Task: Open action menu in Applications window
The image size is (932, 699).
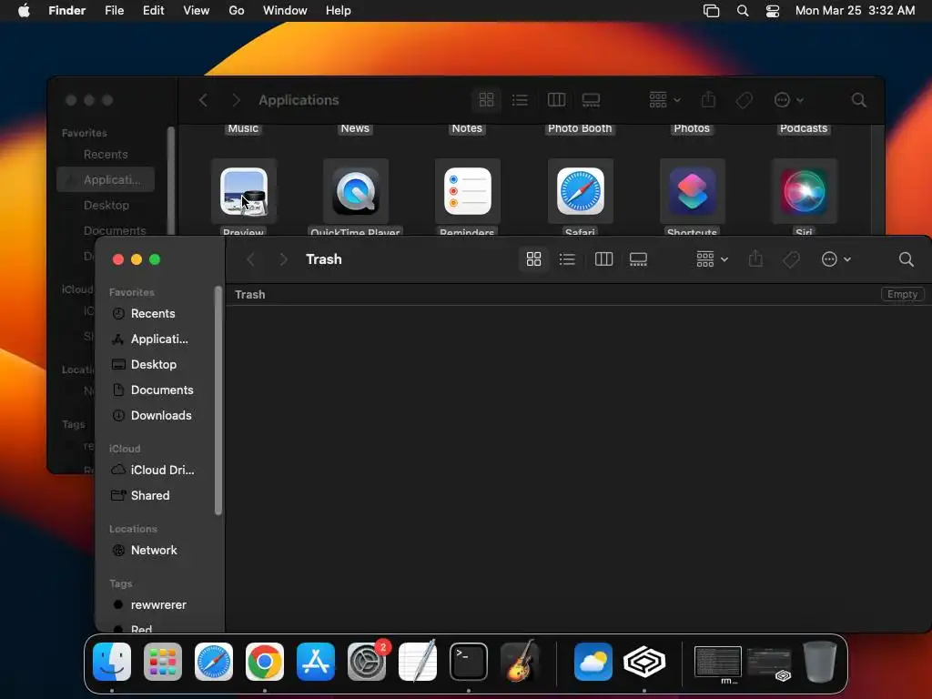Action: 789,100
